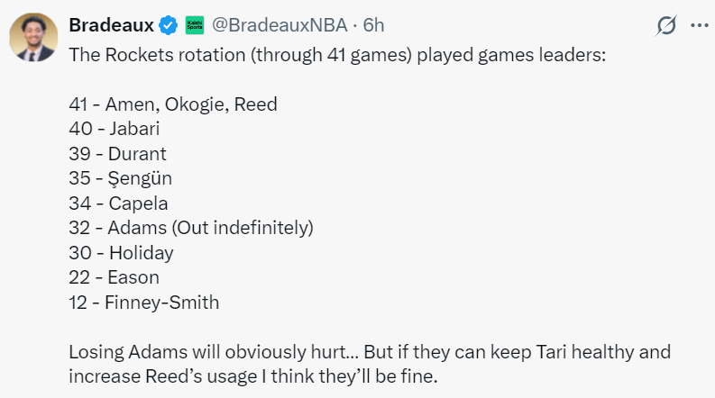Image resolution: width=715 pixels, height=398 pixels.
Task: Click the sentence starting "Losing Adams will obviously hurt"
Action: pyautogui.click(x=370, y=351)
